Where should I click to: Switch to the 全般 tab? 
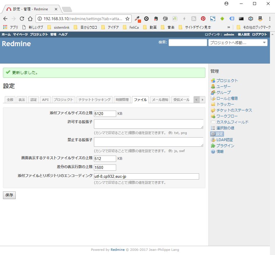coord(10,100)
